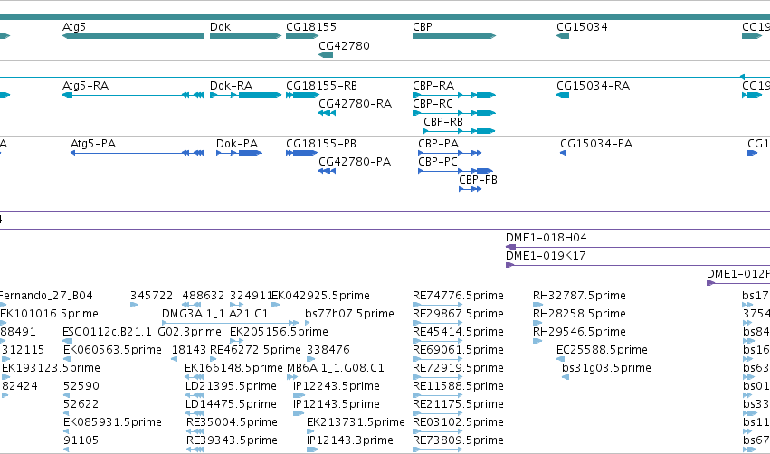Select the CBP-PC protein feature
770x454 pixels.
[x=455, y=171]
